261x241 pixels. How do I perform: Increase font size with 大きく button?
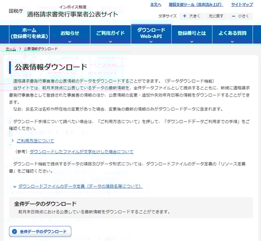191,16
